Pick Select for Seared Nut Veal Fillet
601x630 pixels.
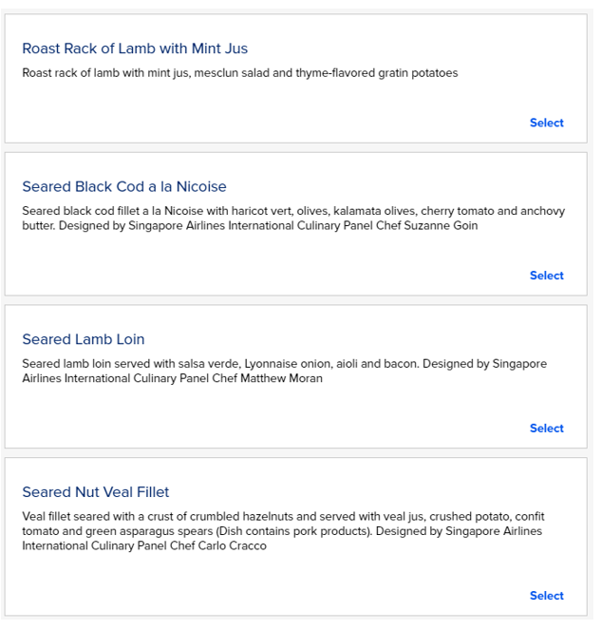(546, 596)
